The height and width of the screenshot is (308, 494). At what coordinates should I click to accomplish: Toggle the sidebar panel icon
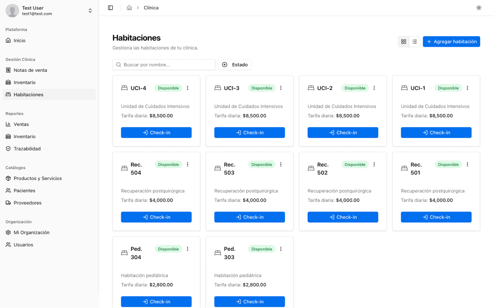point(110,8)
